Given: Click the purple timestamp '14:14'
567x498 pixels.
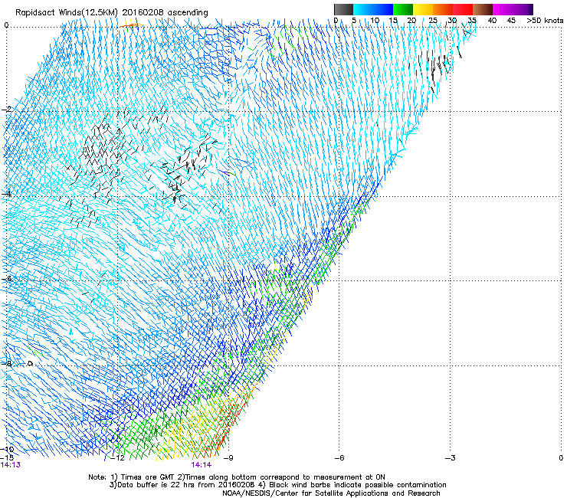Looking at the screenshot, I should tap(202, 465).
